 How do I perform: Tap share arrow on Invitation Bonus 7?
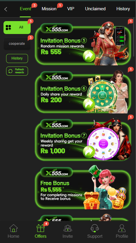[x=89, y=152]
